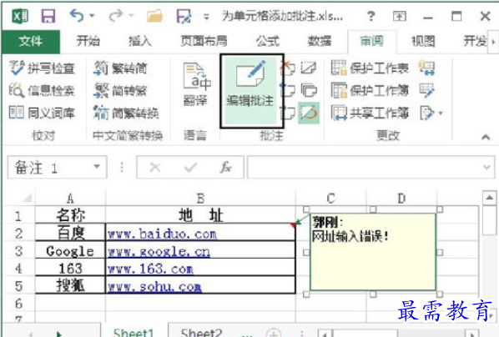Click 共享工作簿

tap(370, 113)
